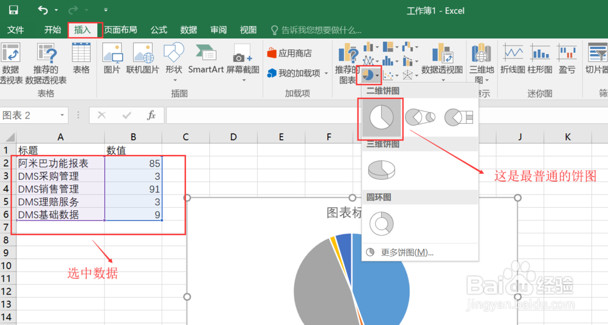Take a Screenshot (屏幕截图)
This screenshot has width=608, height=325.
[243, 61]
